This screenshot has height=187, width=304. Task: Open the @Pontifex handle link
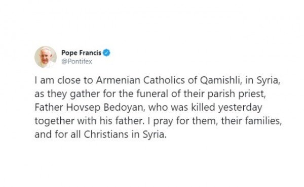coord(77,62)
